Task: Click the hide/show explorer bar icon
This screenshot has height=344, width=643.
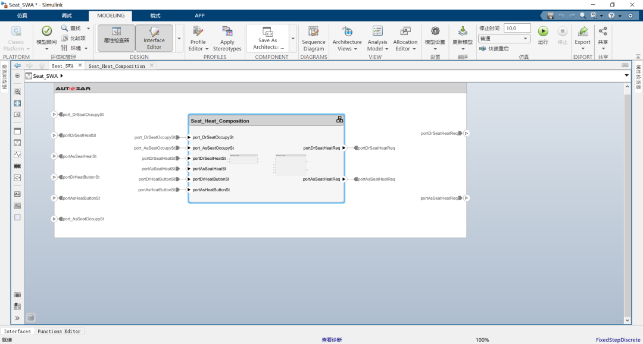Action: pyautogui.click(x=17, y=75)
